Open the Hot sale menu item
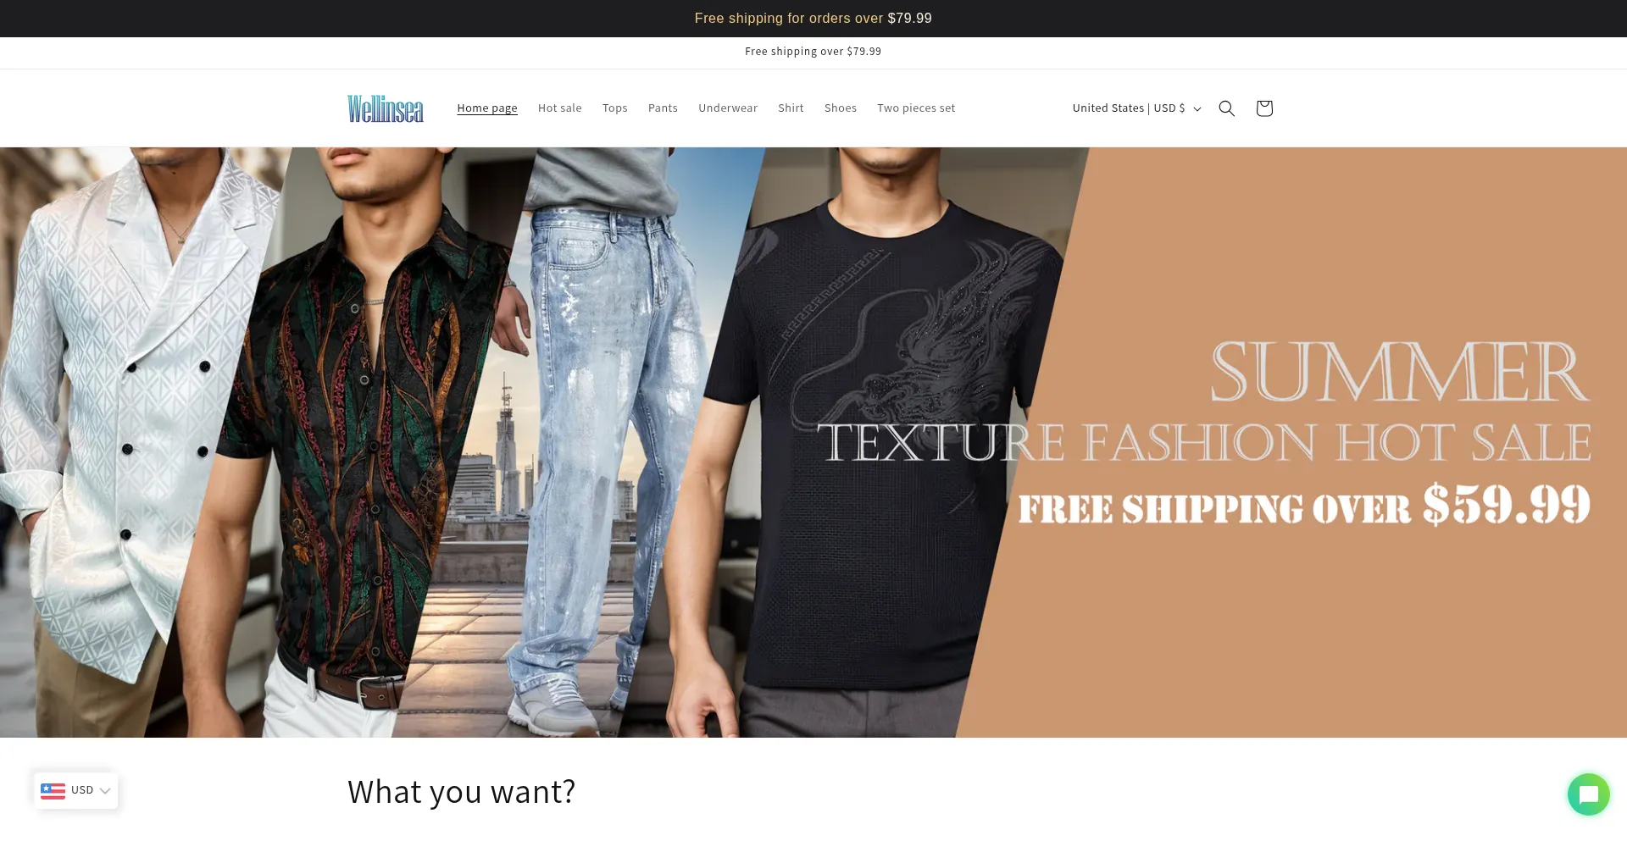 [560, 108]
